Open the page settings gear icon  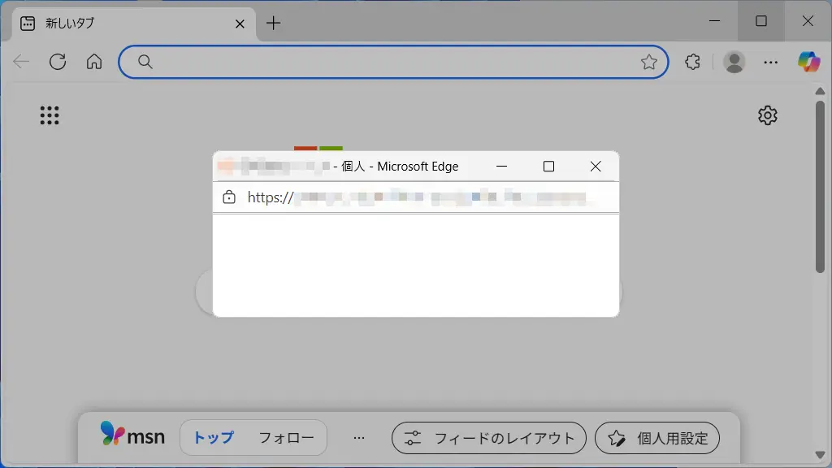[767, 115]
